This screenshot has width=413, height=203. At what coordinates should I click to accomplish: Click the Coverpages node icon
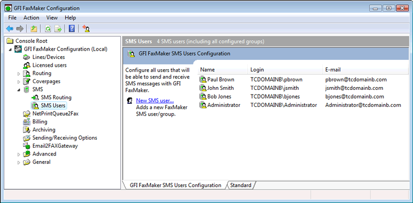pyautogui.click(x=27, y=82)
